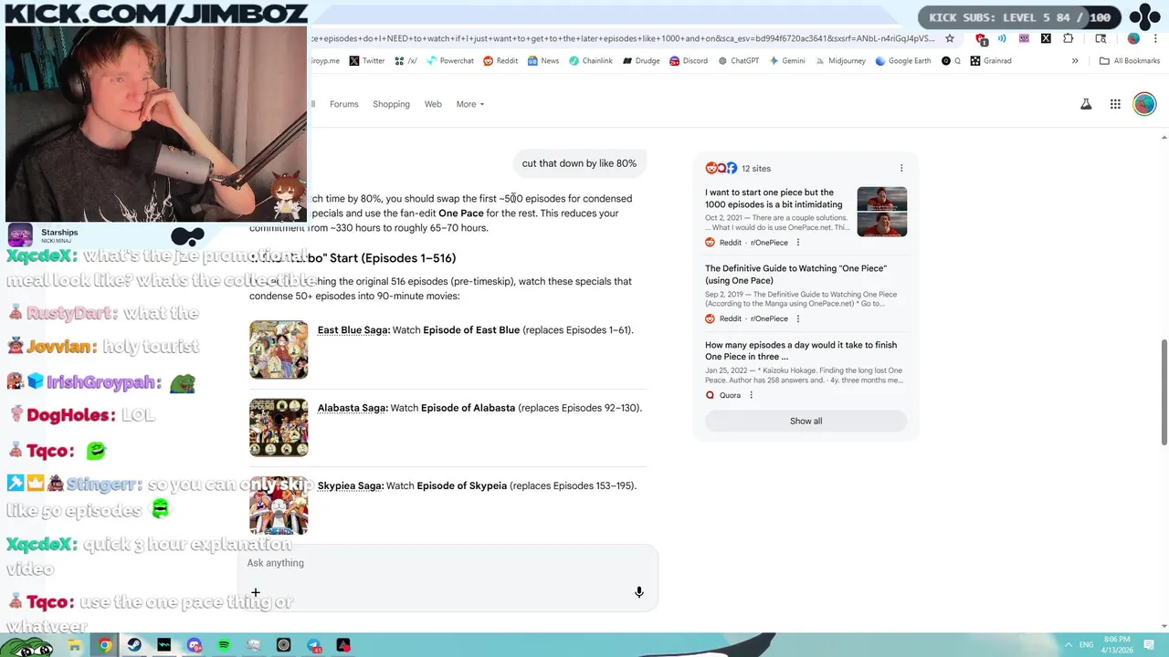1169x657 pixels.
Task: Open options for the Definitive Guide Reddit result
Action: coord(797,318)
